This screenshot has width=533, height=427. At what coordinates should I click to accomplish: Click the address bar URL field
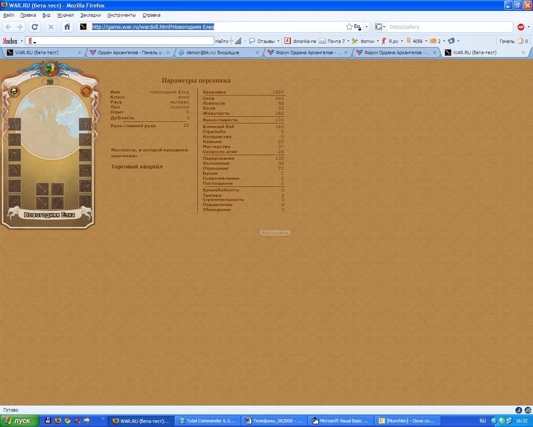(213, 27)
